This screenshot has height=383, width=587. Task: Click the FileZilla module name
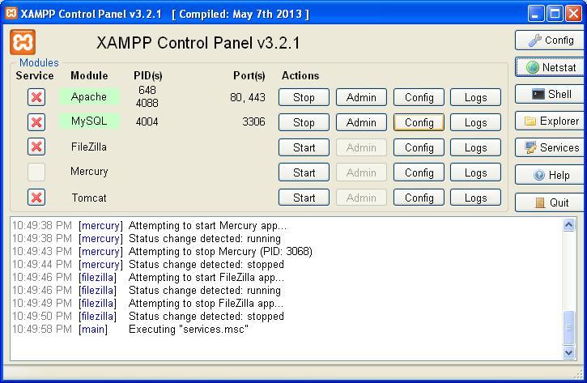(x=89, y=147)
